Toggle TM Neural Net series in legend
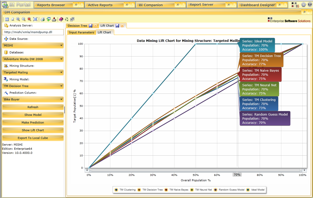This screenshot has width=313, height=198. pos(201,190)
